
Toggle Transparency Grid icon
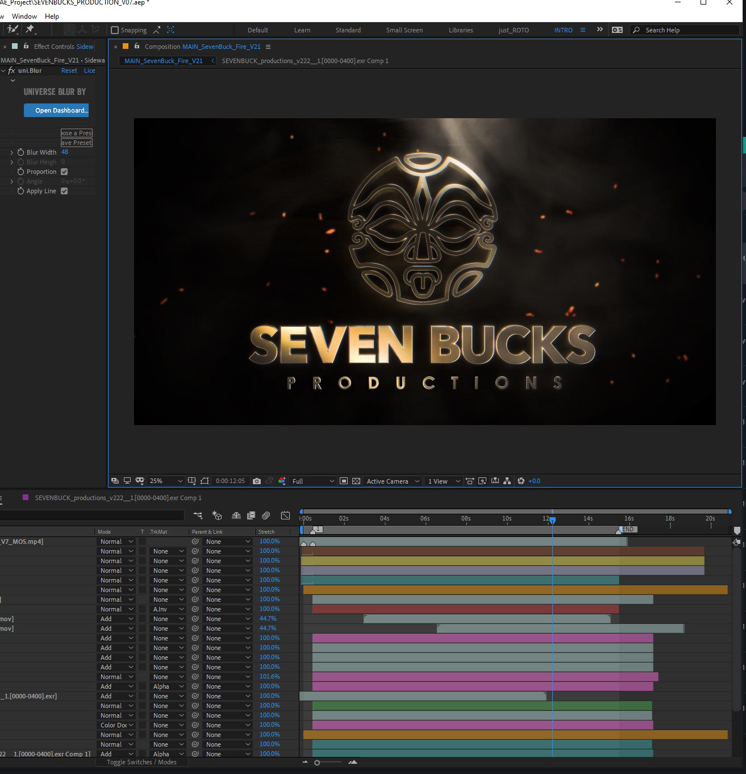click(356, 481)
